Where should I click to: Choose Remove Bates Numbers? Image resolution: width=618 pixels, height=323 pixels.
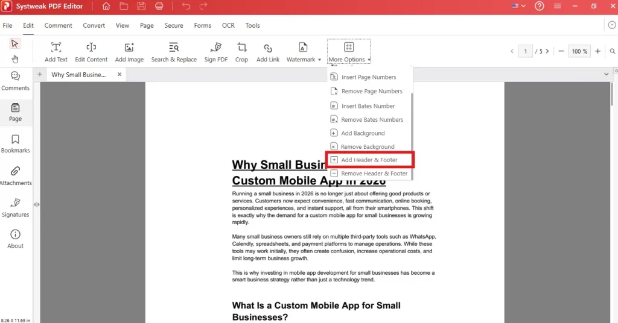(x=369, y=119)
